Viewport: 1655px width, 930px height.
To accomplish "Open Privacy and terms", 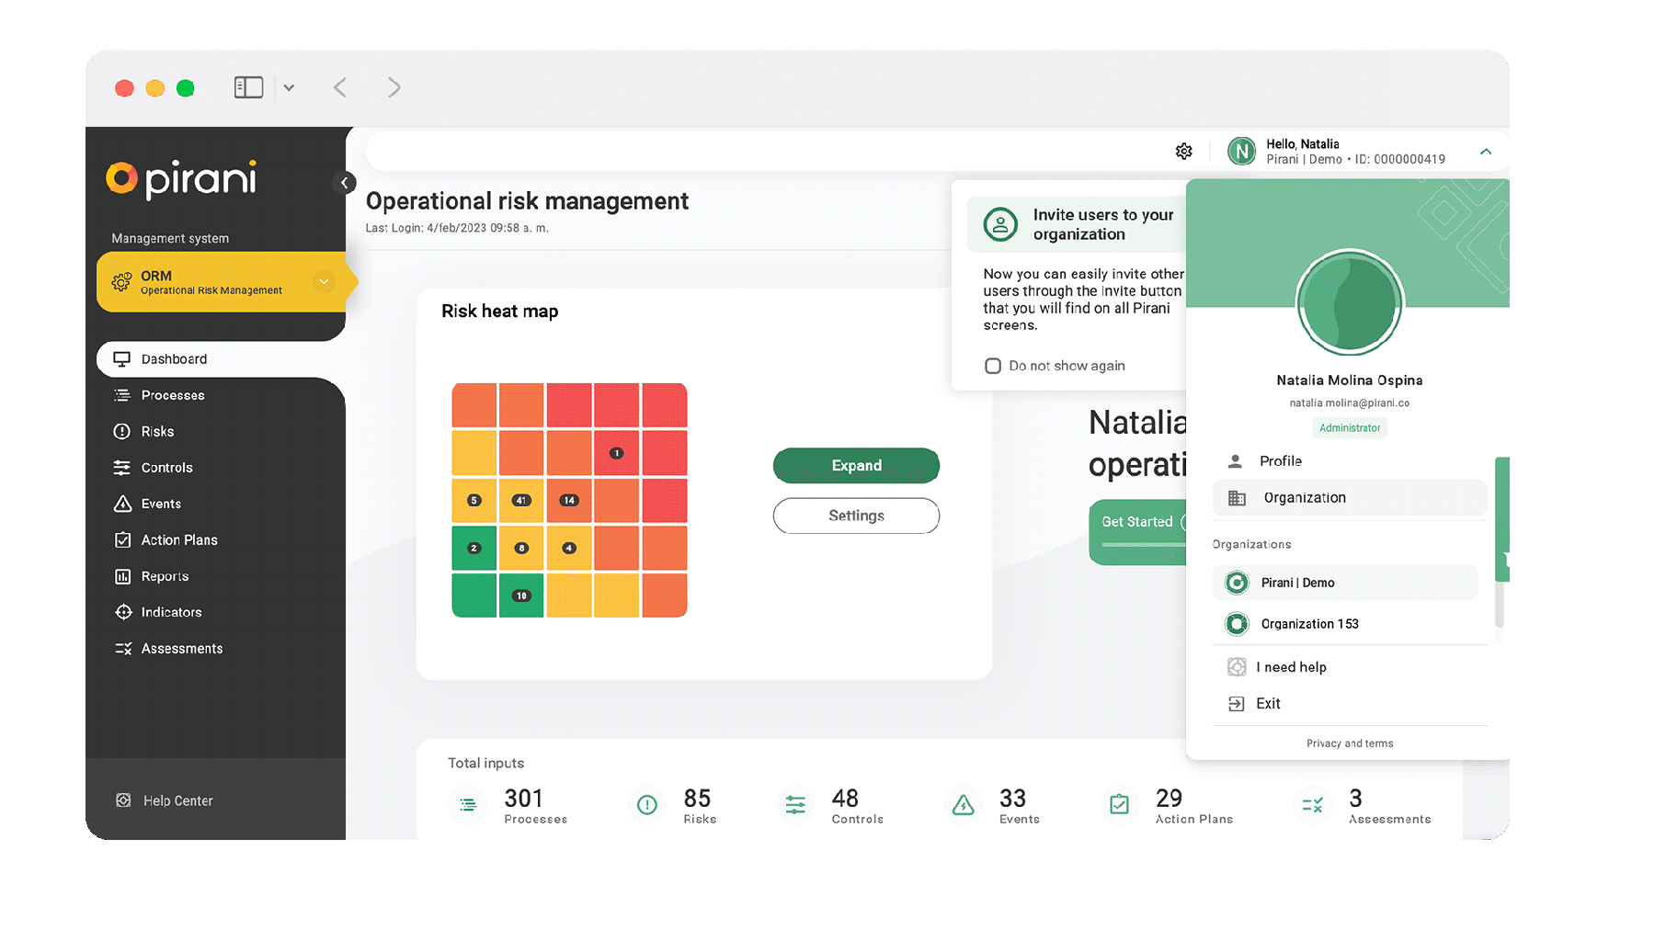I will point(1349,743).
